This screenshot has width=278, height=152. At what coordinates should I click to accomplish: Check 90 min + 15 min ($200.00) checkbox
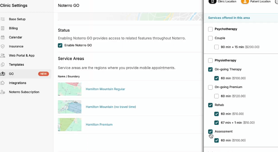(216, 47)
